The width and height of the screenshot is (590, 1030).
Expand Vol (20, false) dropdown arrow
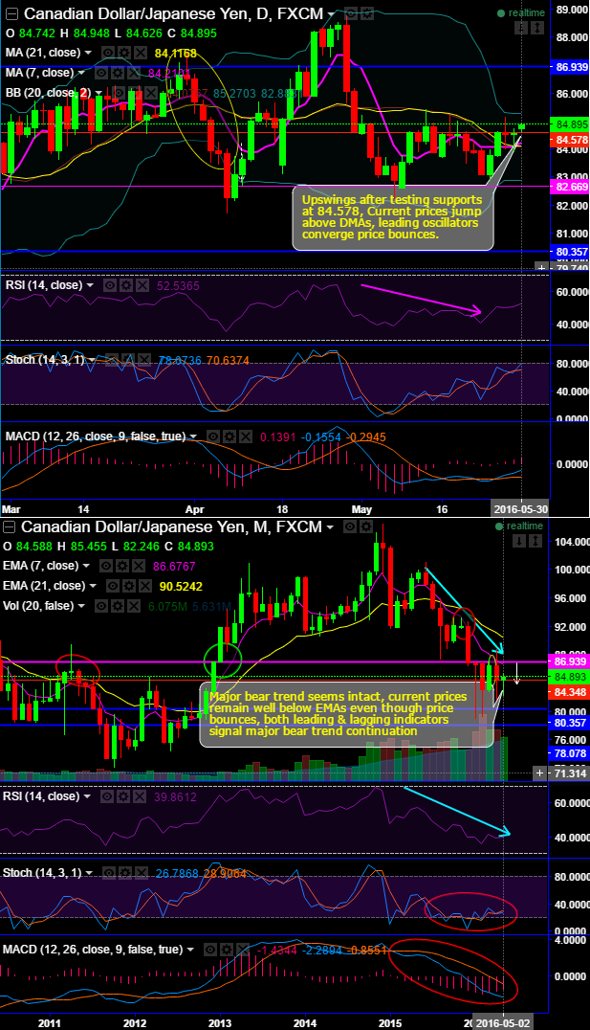81,606
